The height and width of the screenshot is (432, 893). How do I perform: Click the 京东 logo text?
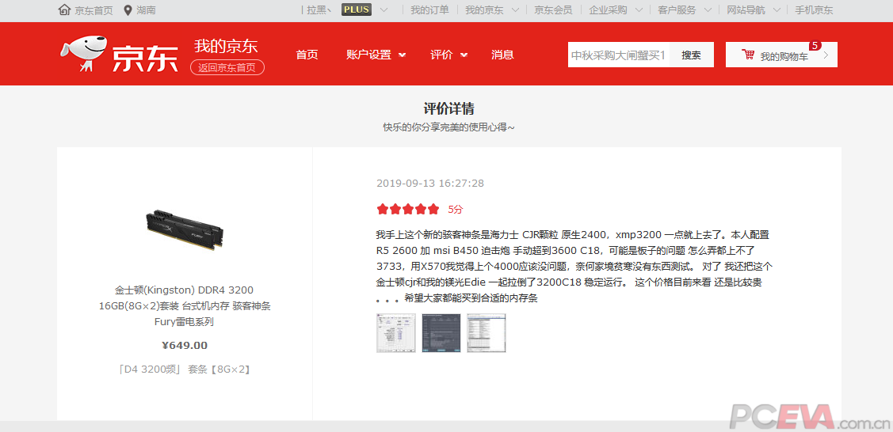(145, 58)
